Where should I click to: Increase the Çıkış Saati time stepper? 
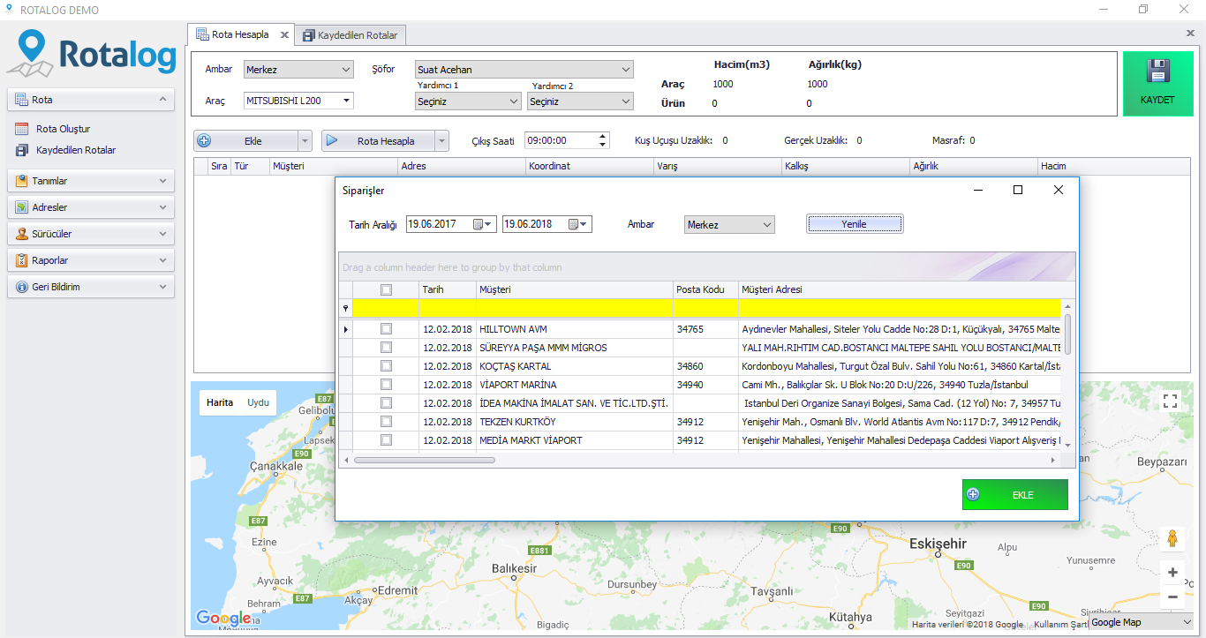603,137
